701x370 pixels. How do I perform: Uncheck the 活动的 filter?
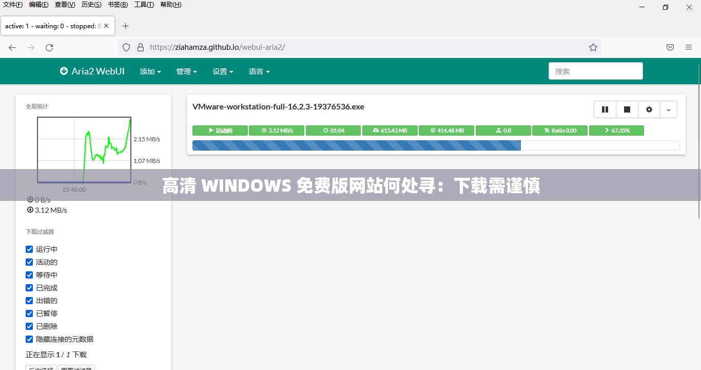[x=29, y=262]
